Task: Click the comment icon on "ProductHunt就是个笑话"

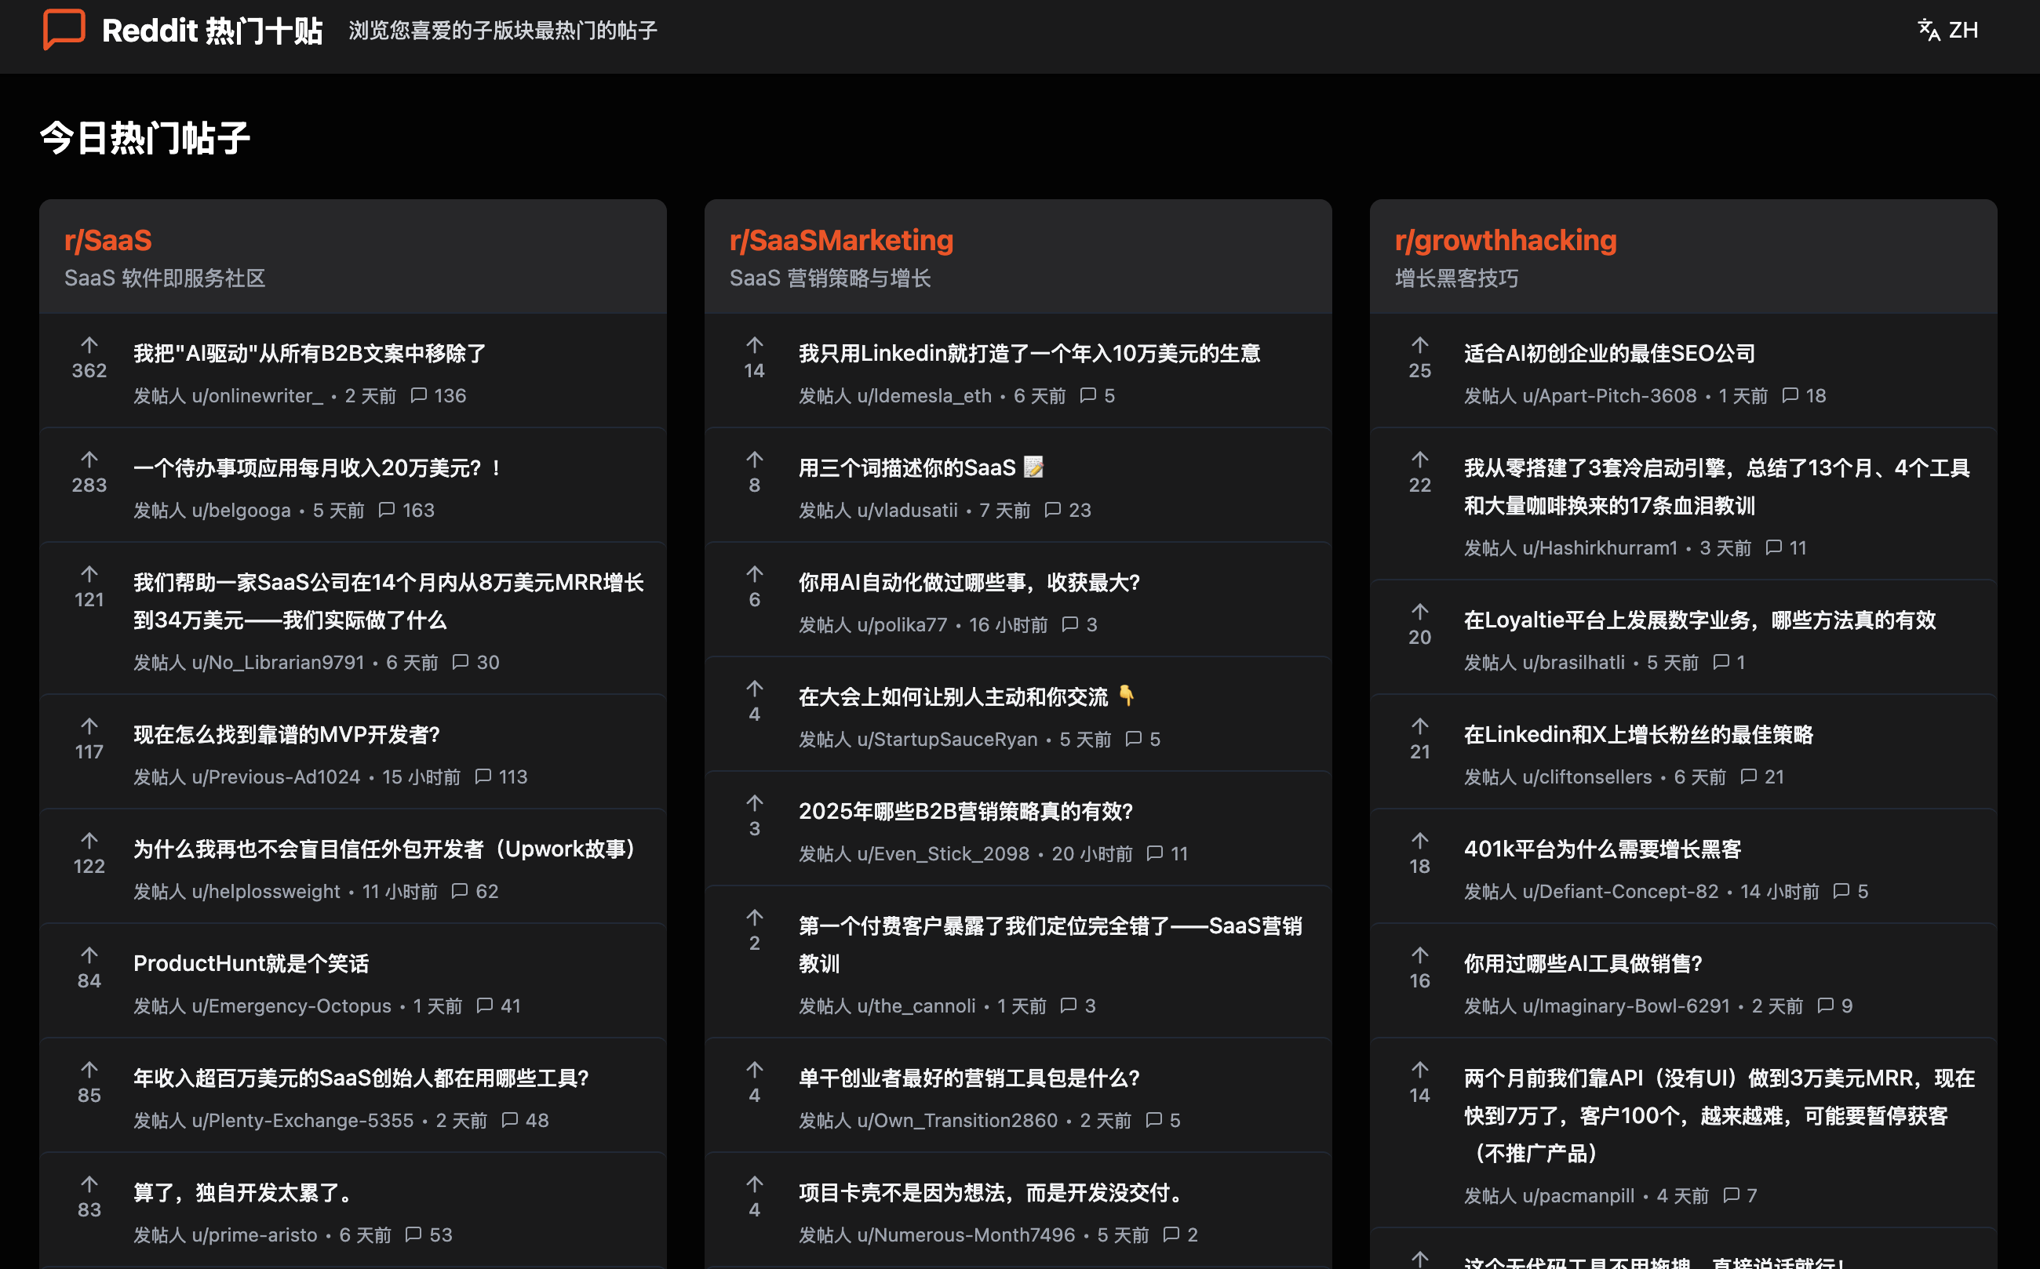Action: (x=485, y=1005)
